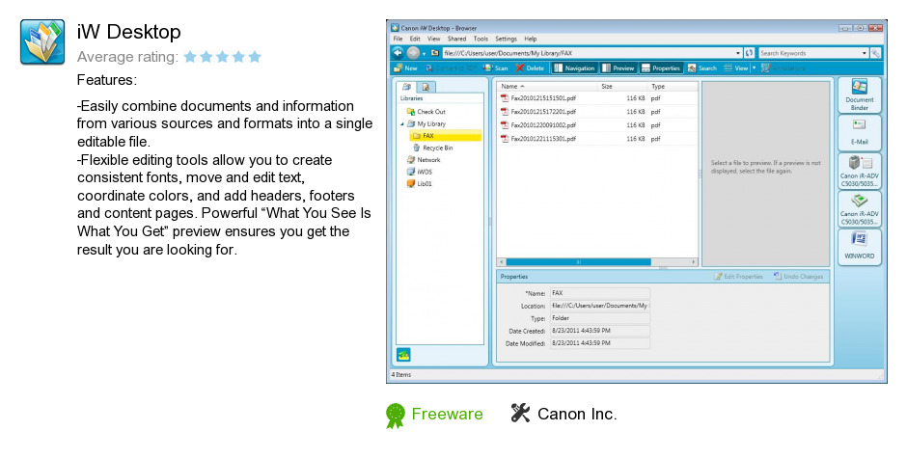907x458 pixels.
Task: Open the View menu
Action: (434, 39)
